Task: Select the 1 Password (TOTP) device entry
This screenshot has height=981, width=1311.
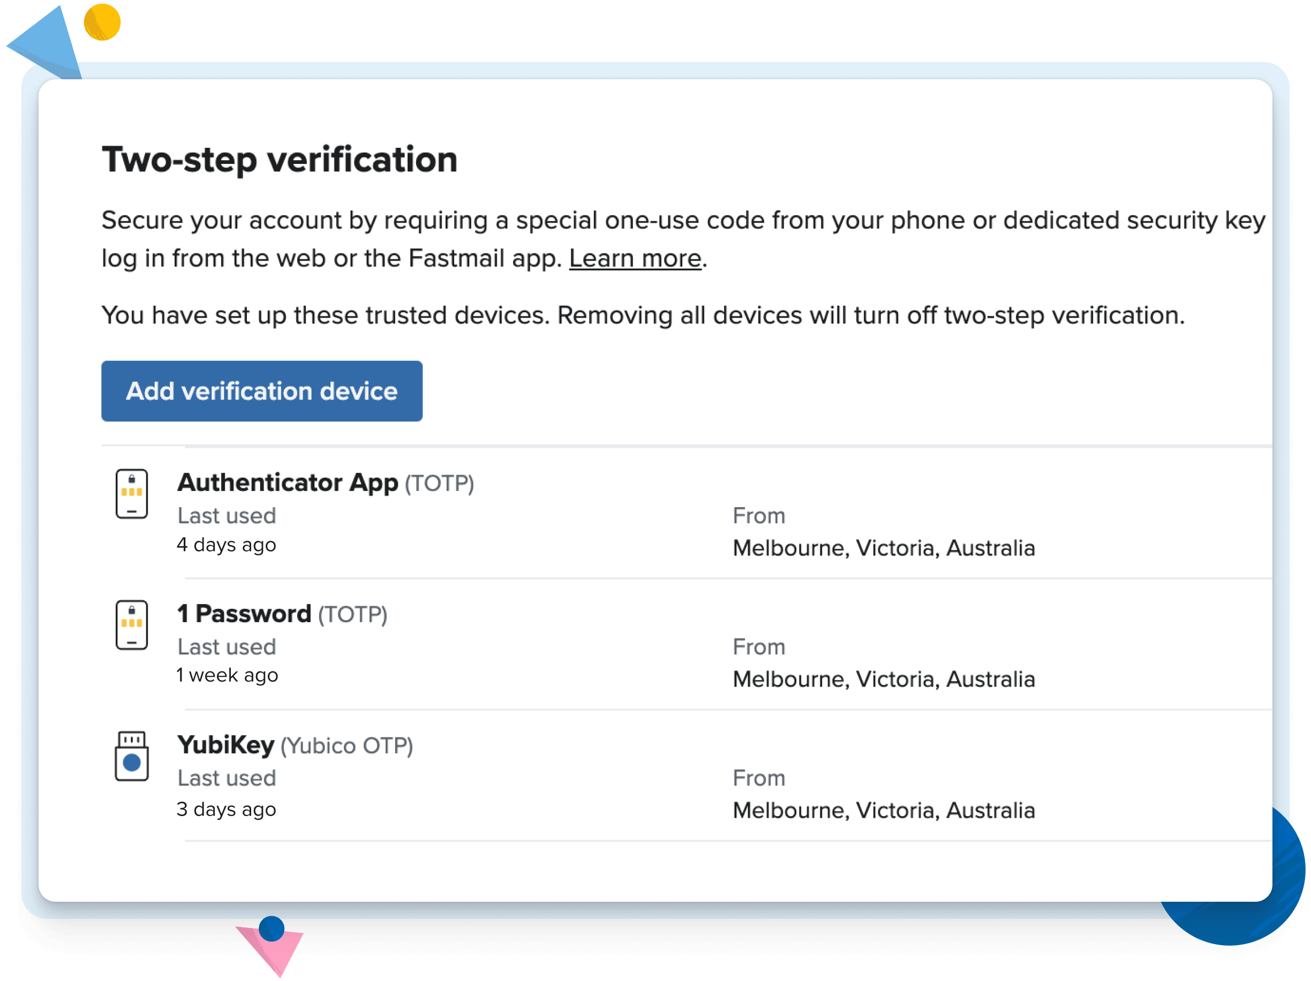Action: [282, 614]
